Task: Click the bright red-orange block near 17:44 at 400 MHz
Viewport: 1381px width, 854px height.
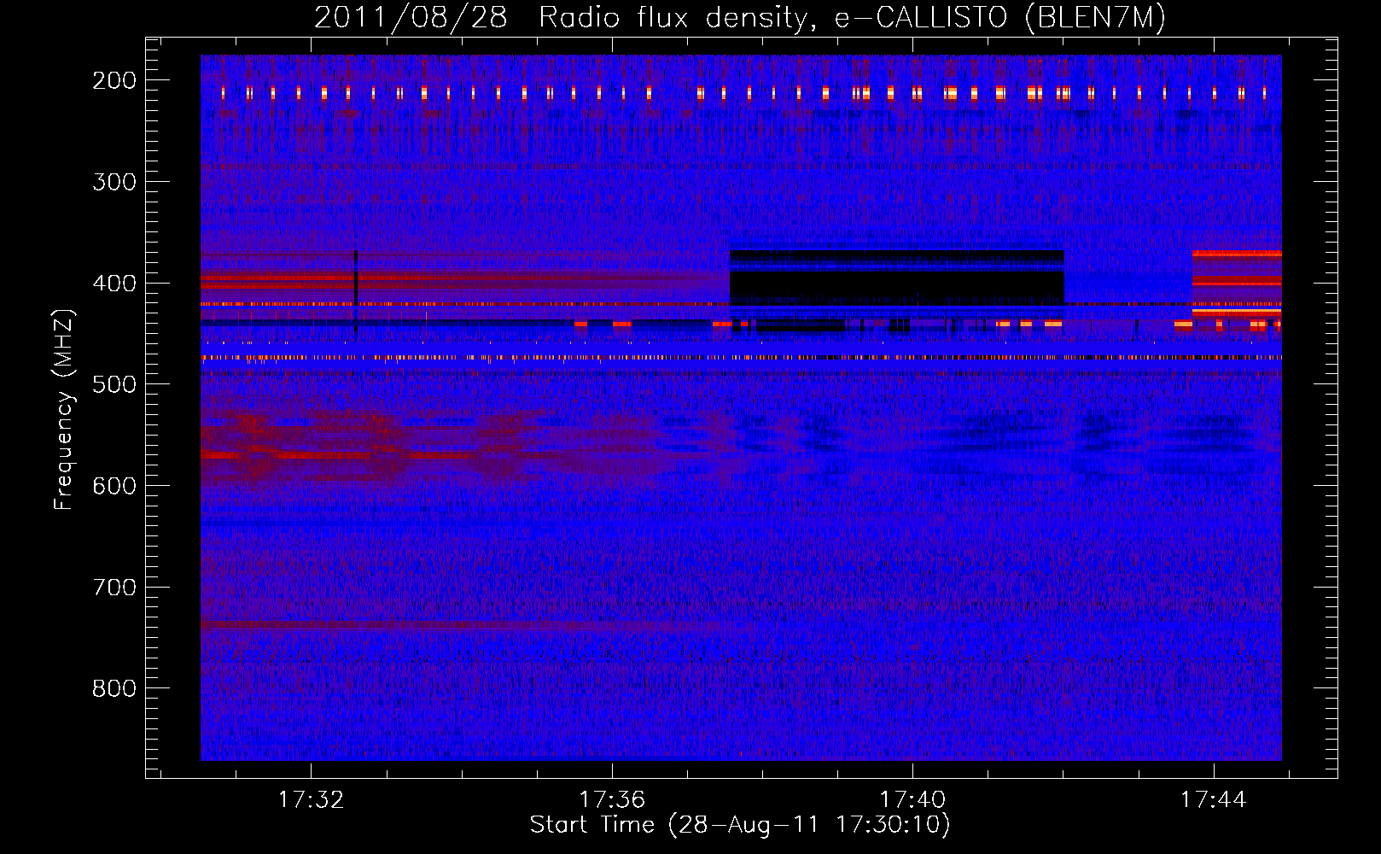Action: point(1237,284)
